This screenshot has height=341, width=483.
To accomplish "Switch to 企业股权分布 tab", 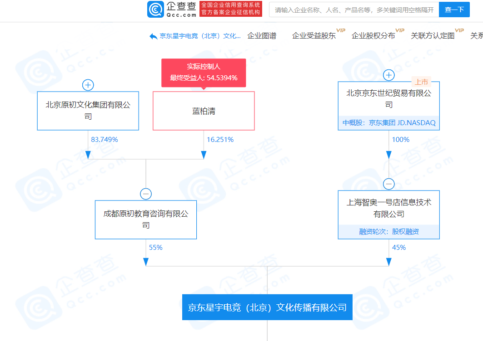I will click(x=373, y=36).
